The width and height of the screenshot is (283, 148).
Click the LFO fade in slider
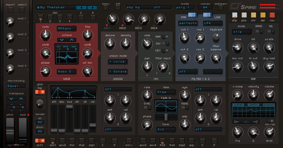[x=166, y=117]
